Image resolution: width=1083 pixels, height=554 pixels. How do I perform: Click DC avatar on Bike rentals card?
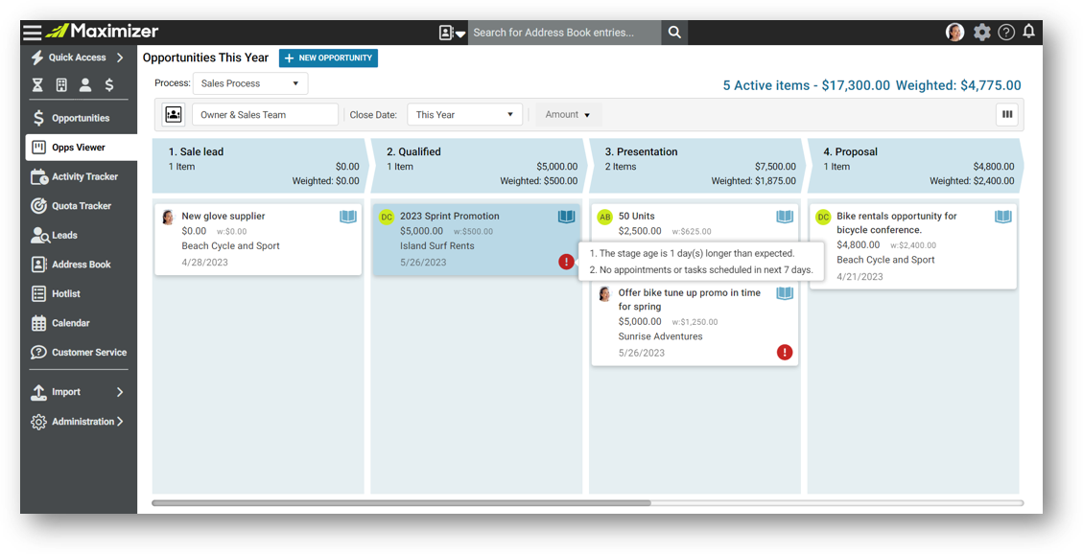(823, 217)
